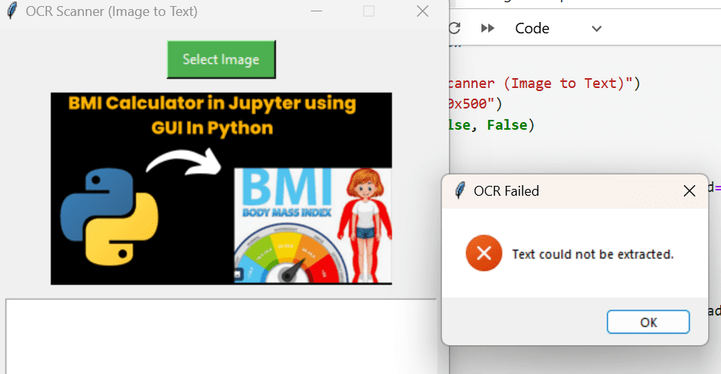Image resolution: width=721 pixels, height=374 pixels.
Task: Minimize the OCR Scanner window
Action: click(316, 11)
